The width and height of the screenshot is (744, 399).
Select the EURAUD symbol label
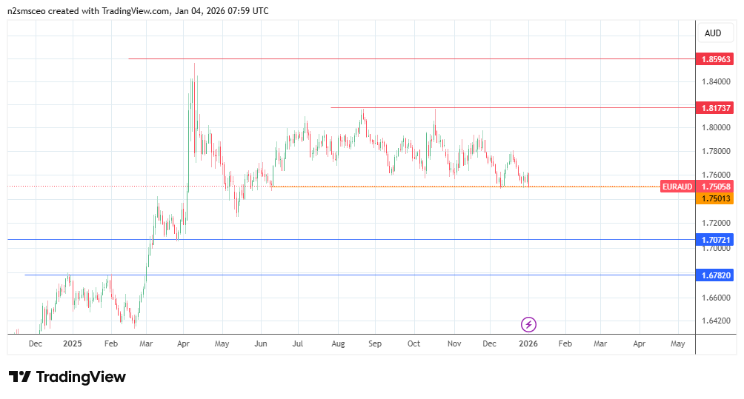click(x=678, y=187)
